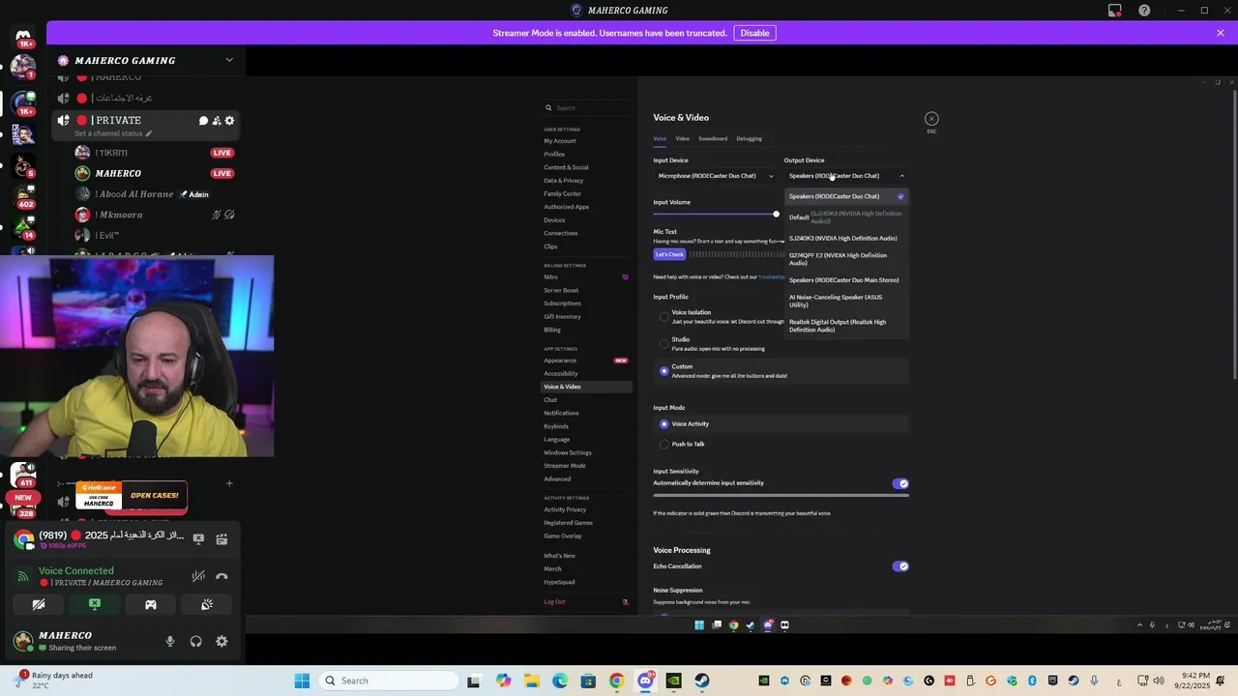Choose SJ240K3 NVIDIA High Definition Audio option
This screenshot has width=1238, height=696.
(x=846, y=238)
